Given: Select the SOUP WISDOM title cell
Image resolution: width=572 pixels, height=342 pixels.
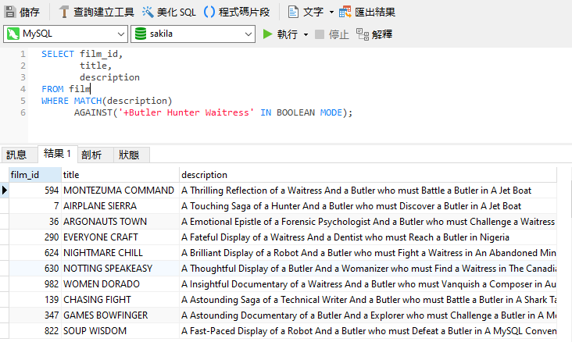Looking at the screenshot, I should pyautogui.click(x=120, y=331).
